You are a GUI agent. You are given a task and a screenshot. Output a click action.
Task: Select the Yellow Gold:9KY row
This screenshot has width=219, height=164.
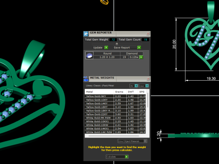tap(115, 96)
